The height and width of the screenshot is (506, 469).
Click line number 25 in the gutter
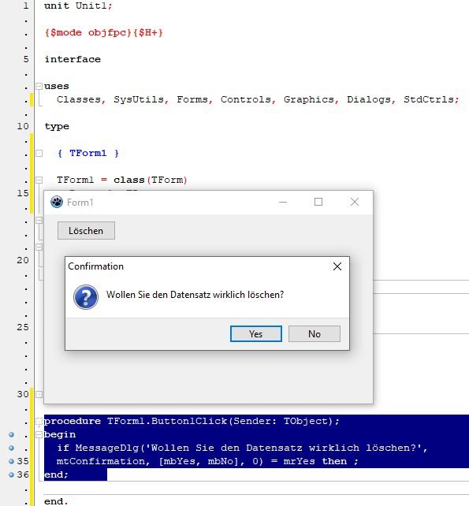(x=23, y=327)
